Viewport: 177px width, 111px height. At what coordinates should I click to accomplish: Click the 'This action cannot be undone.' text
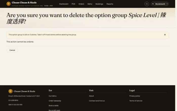click(20, 42)
